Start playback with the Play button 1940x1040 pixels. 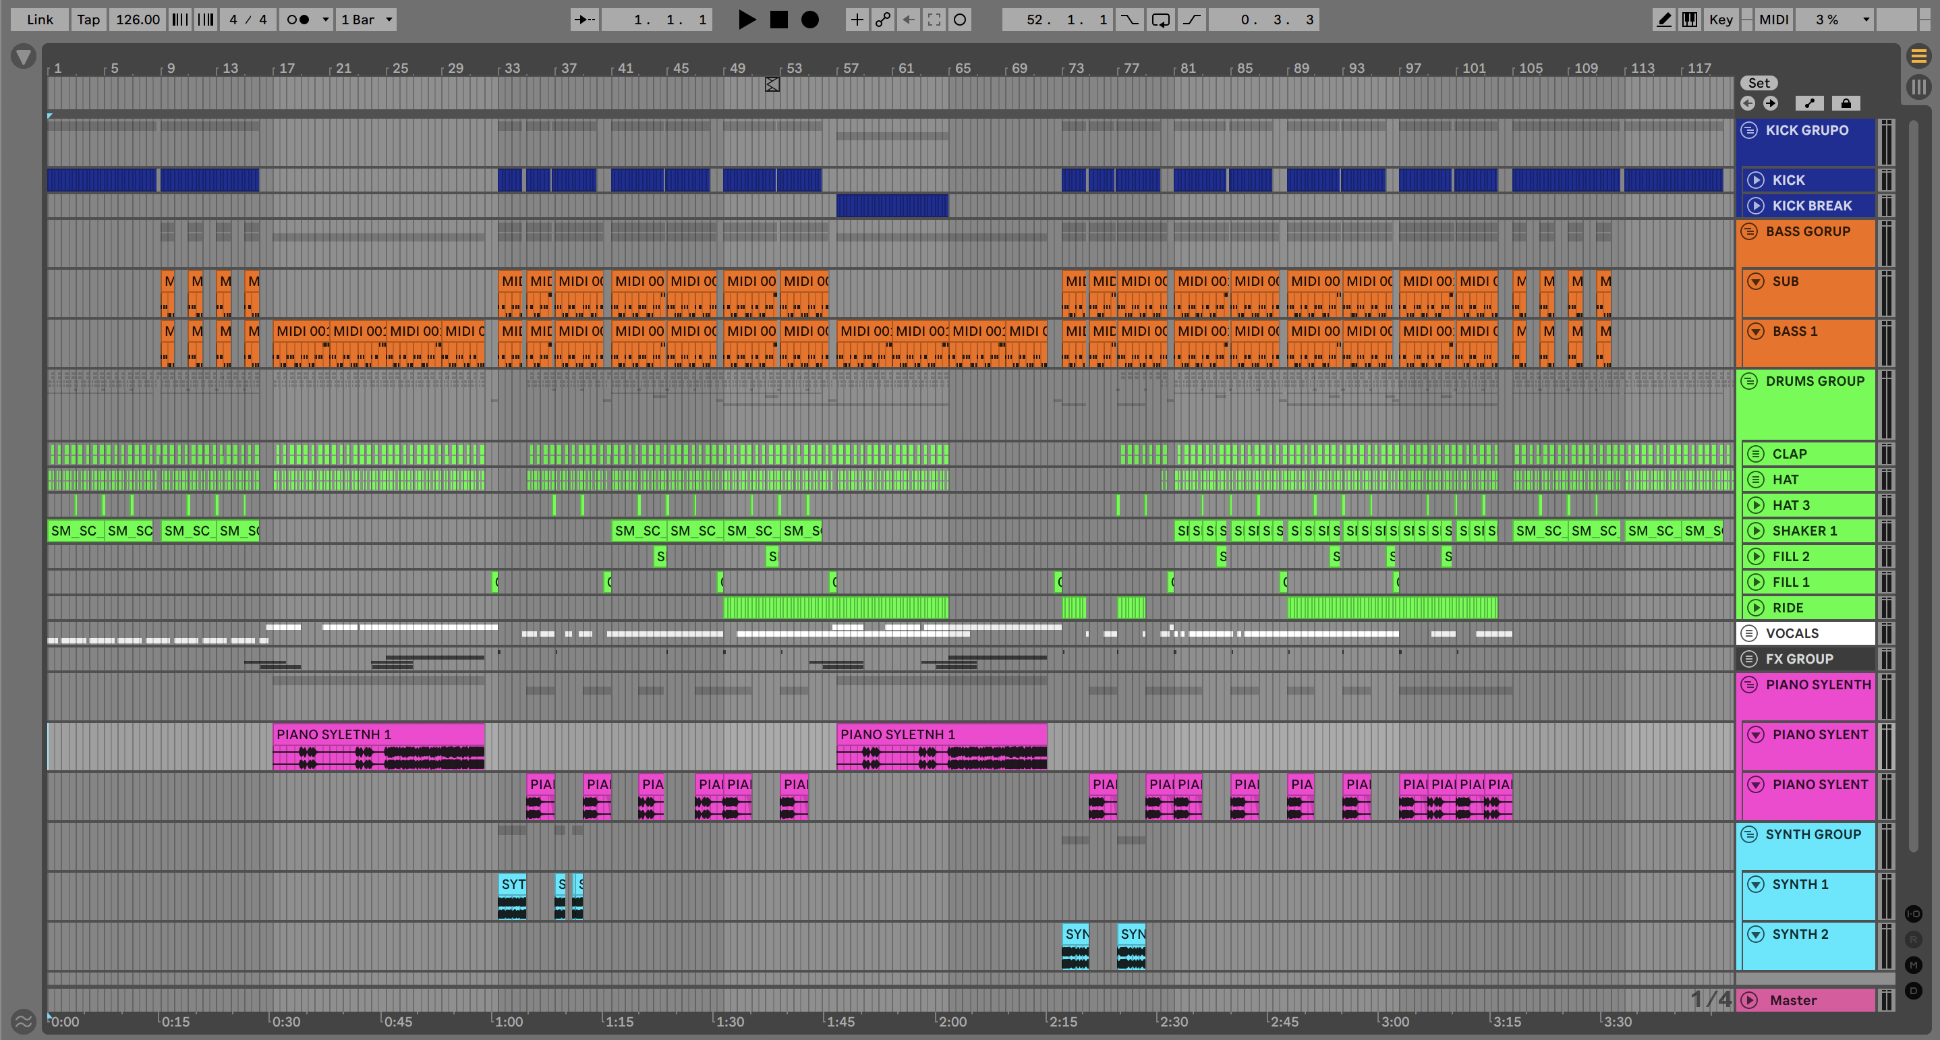coord(746,20)
